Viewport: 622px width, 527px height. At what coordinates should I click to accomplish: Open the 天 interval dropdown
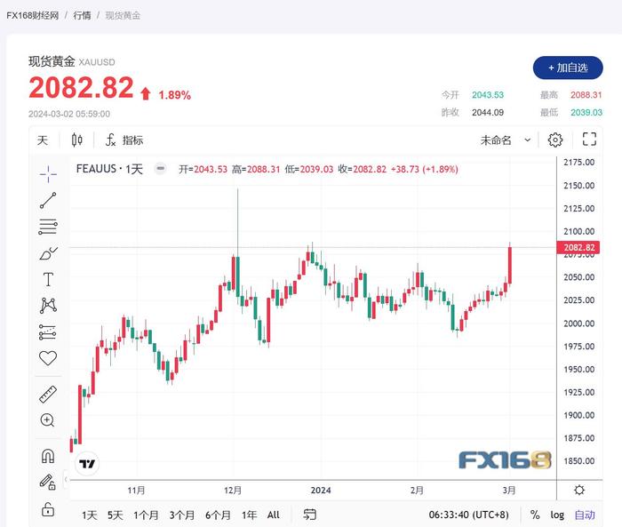43,140
